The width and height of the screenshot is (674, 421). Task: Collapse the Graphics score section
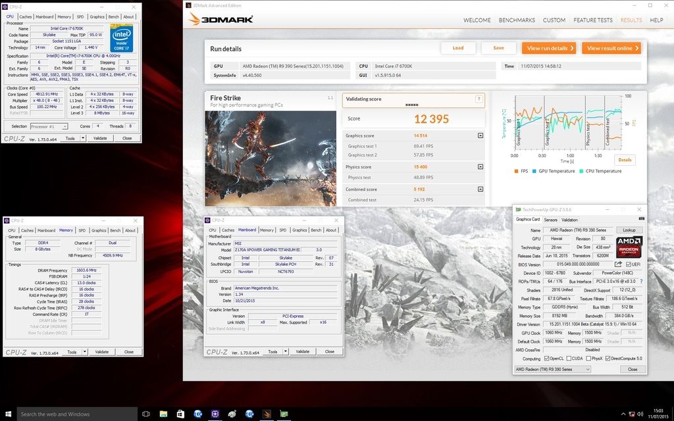click(x=480, y=136)
